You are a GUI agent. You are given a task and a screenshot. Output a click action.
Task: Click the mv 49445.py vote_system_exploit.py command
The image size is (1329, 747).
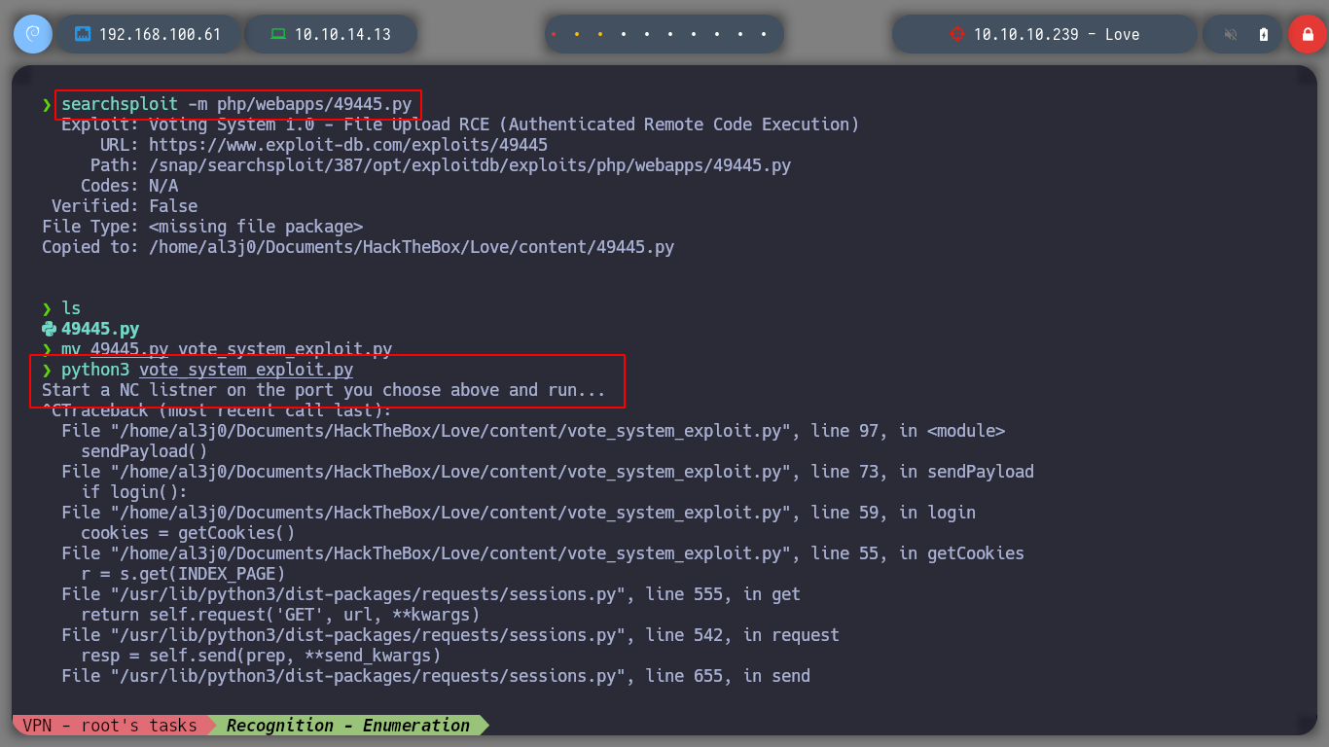227,349
